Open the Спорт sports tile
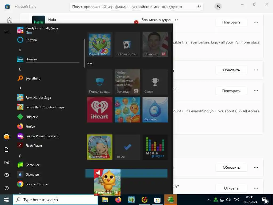This screenshot has height=205, width=273. tap(155, 82)
